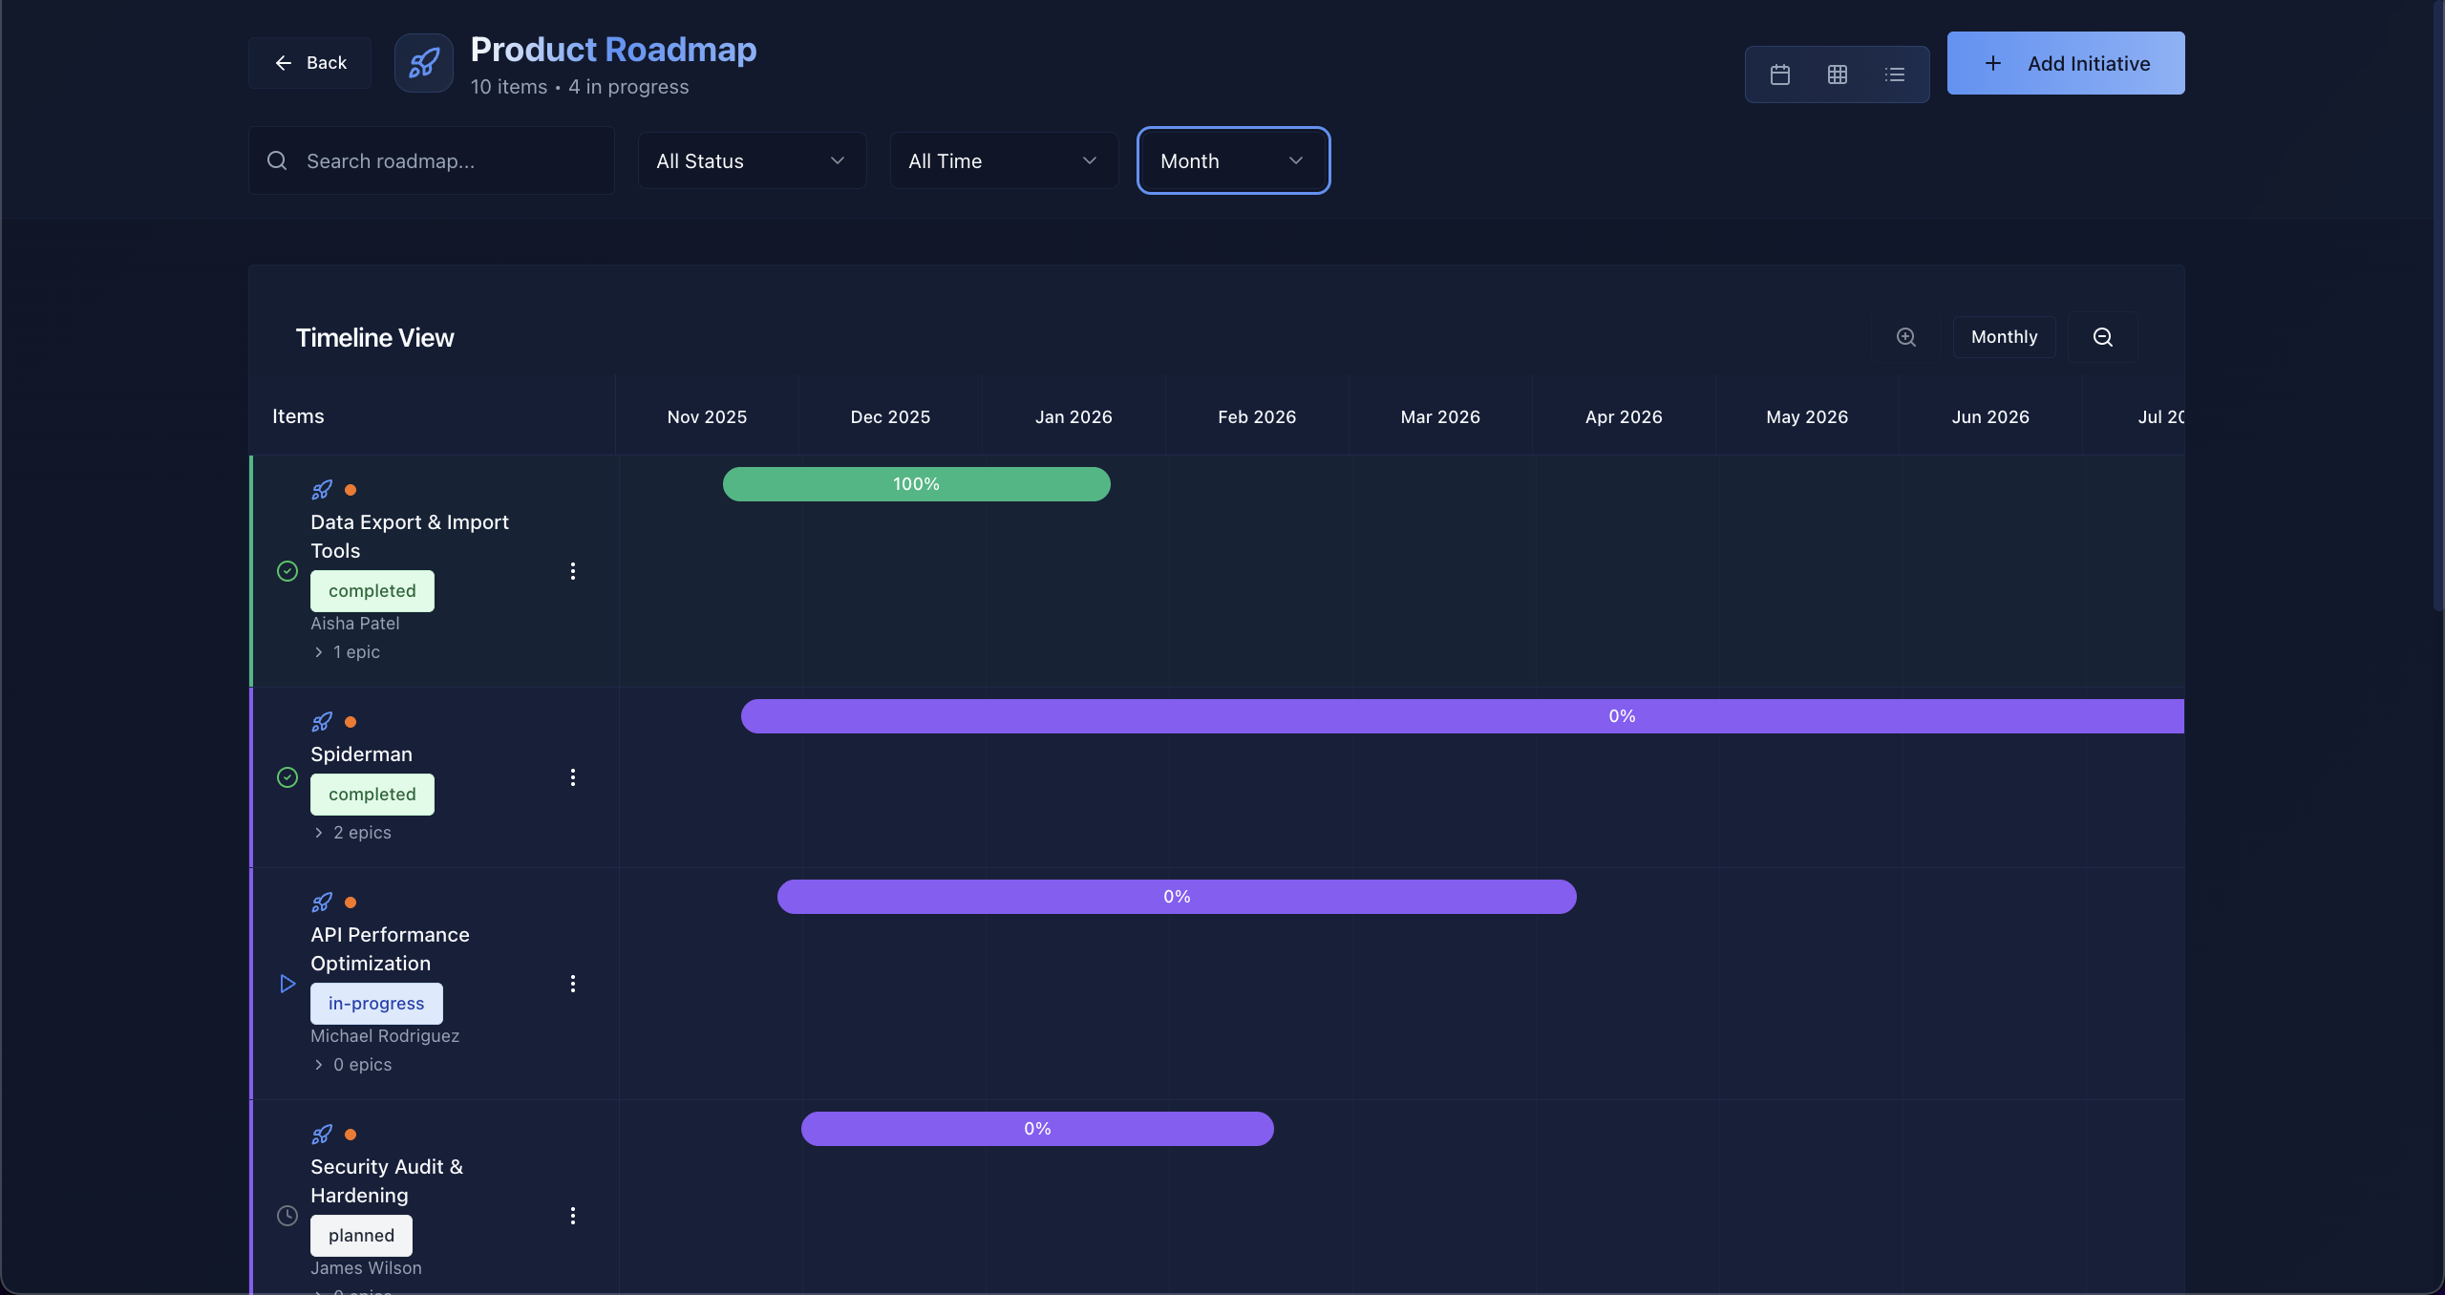Open the All Time filter dropdown

[1004, 160]
